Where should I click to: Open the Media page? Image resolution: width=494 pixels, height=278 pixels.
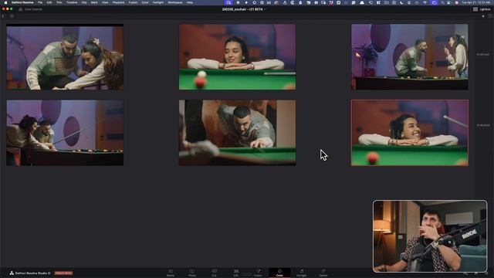(171, 273)
